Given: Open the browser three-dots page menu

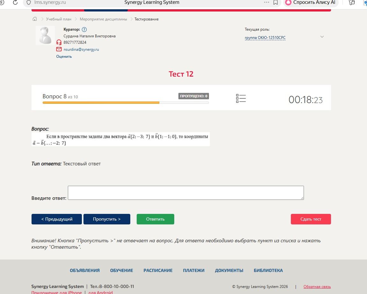Looking at the screenshot, I should pyautogui.click(x=267, y=2).
